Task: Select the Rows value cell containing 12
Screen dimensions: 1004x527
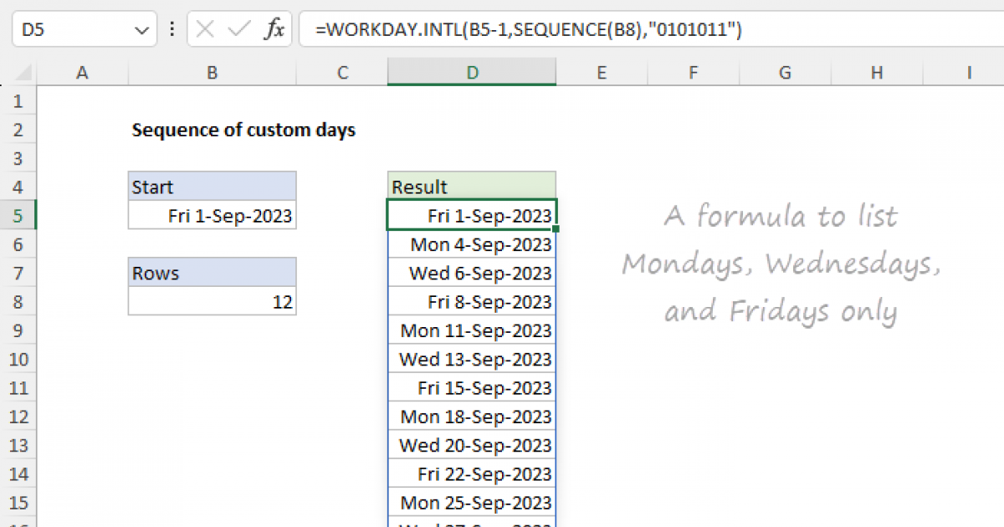Action: click(x=213, y=302)
